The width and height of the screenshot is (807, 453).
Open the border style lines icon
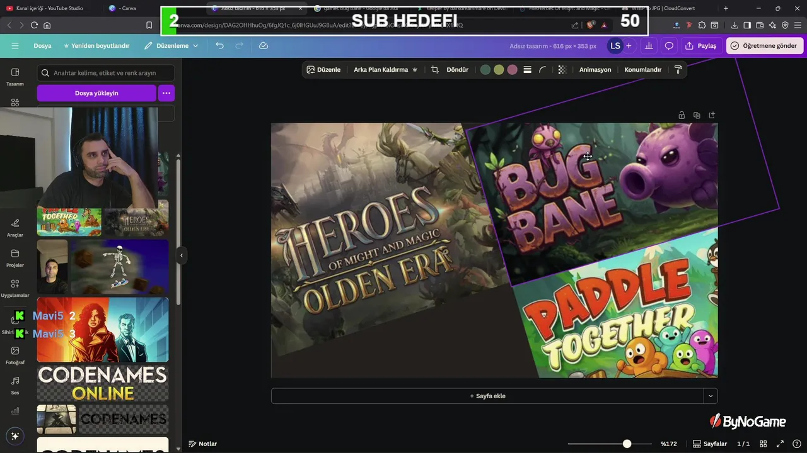pyautogui.click(x=528, y=70)
